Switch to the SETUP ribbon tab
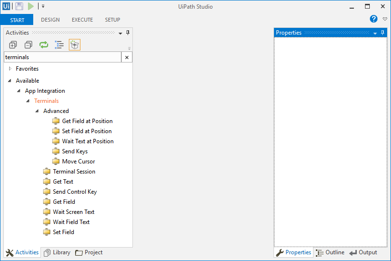 pos(113,20)
